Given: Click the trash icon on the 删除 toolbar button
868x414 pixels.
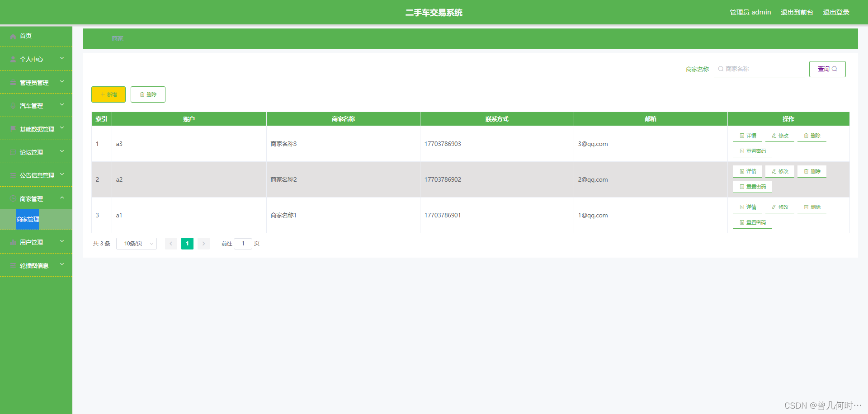Looking at the screenshot, I should pos(142,94).
